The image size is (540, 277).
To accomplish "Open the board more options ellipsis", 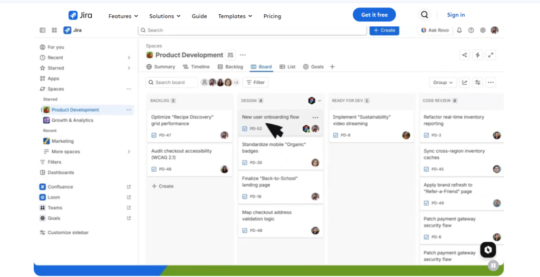I will pyautogui.click(x=491, y=83).
